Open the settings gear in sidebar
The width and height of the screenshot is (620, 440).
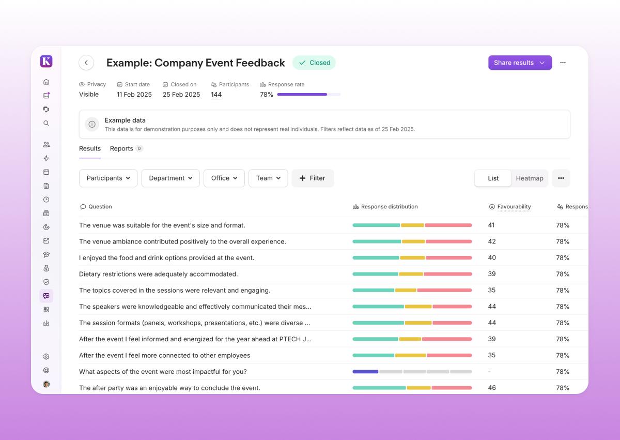click(x=46, y=357)
